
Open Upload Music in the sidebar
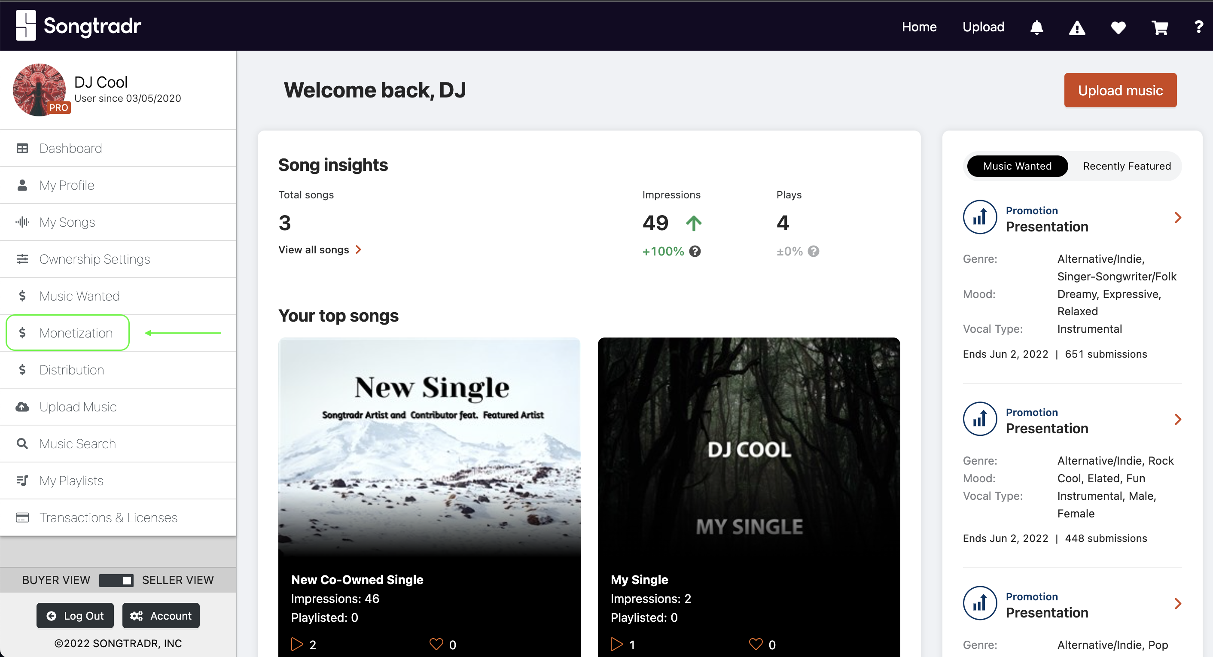coord(118,407)
